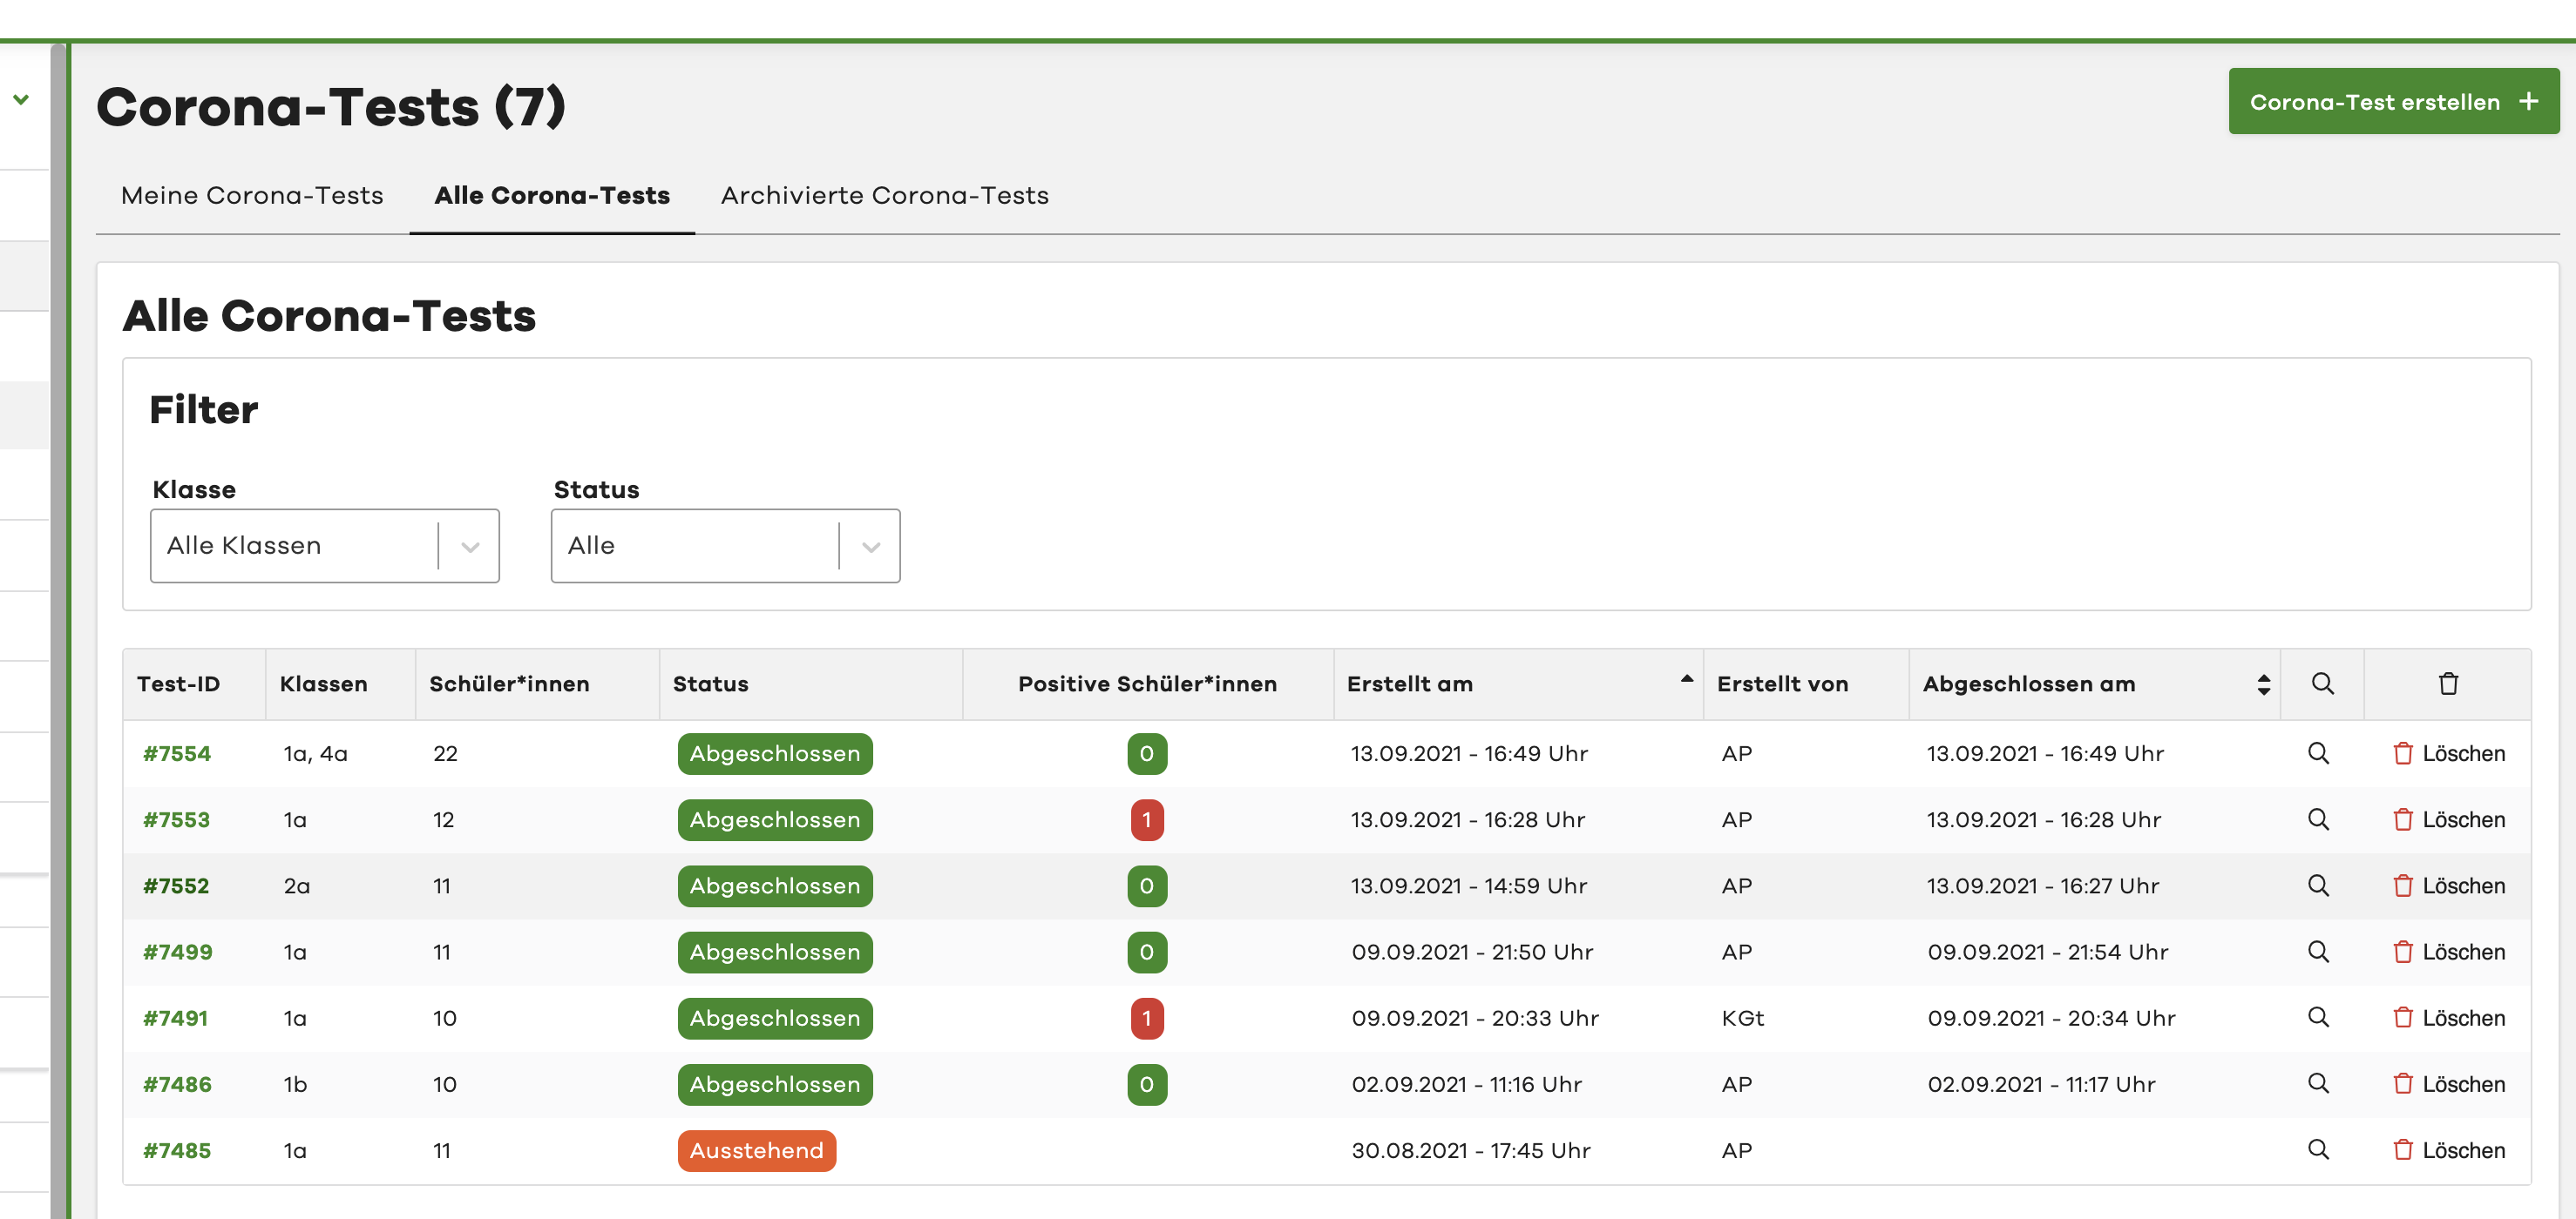2576x1219 pixels.
Task: Click the magnifier icon for test #7485
Action: click(2318, 1150)
